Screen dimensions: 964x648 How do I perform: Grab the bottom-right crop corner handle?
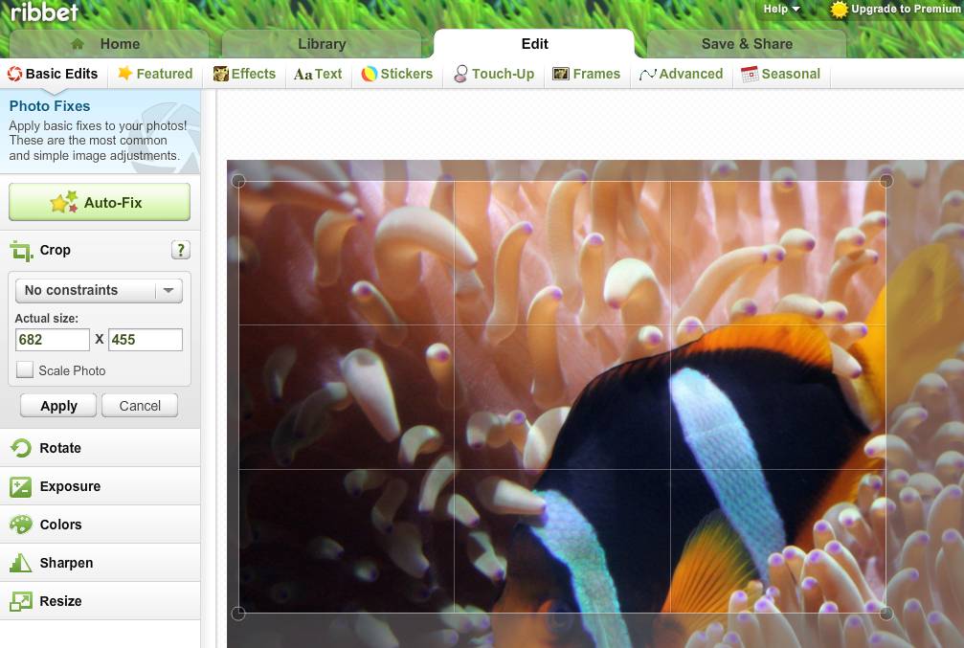[x=886, y=613]
